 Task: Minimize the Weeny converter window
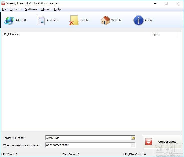[155, 3]
